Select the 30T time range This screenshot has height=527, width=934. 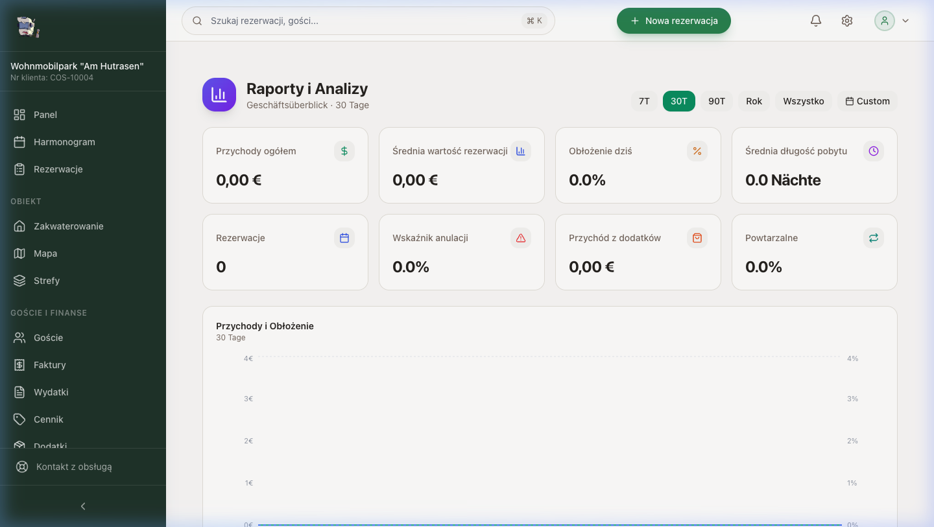click(x=679, y=101)
